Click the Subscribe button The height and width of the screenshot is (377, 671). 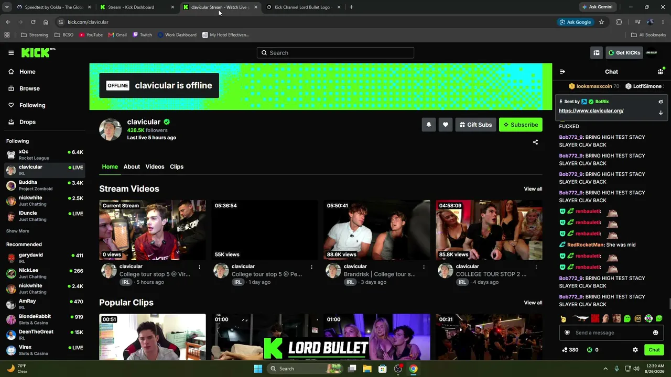[x=521, y=125]
